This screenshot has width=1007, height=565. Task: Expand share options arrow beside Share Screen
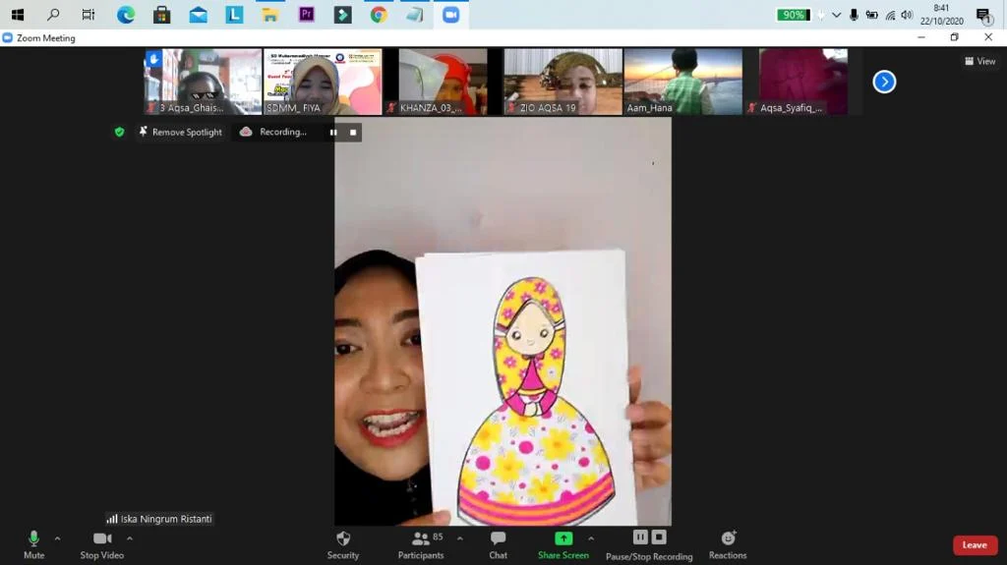coord(591,538)
